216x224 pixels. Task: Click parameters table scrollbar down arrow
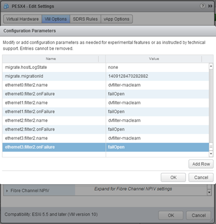211,154
